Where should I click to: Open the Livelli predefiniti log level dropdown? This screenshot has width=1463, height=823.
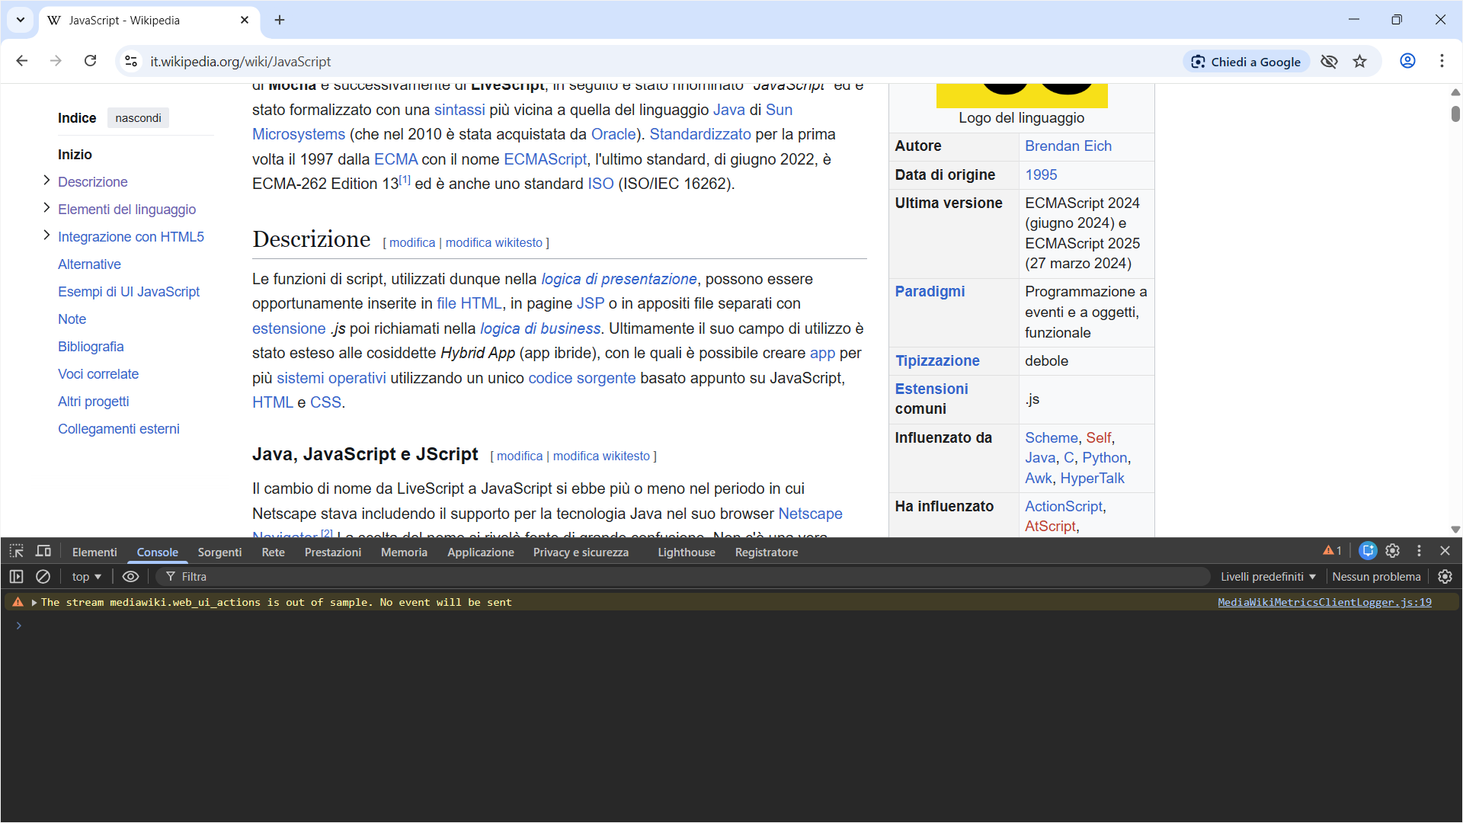click(1268, 577)
